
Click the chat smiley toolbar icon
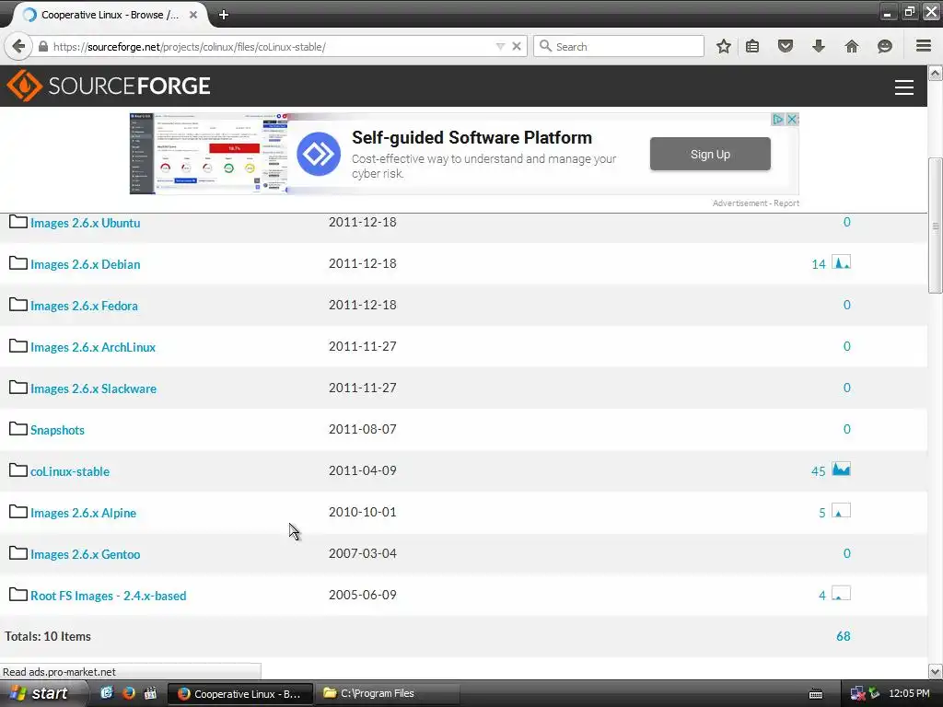point(884,46)
